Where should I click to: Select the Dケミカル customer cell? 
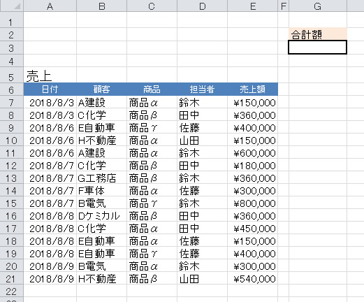tap(101, 216)
